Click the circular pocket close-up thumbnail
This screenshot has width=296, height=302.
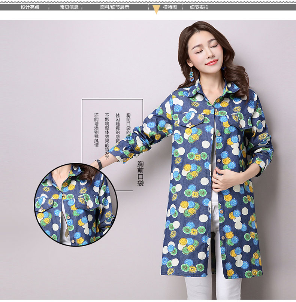pos(76,205)
